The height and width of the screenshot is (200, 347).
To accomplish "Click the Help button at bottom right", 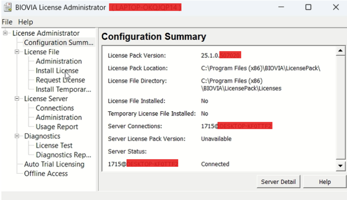I will click(324, 182).
